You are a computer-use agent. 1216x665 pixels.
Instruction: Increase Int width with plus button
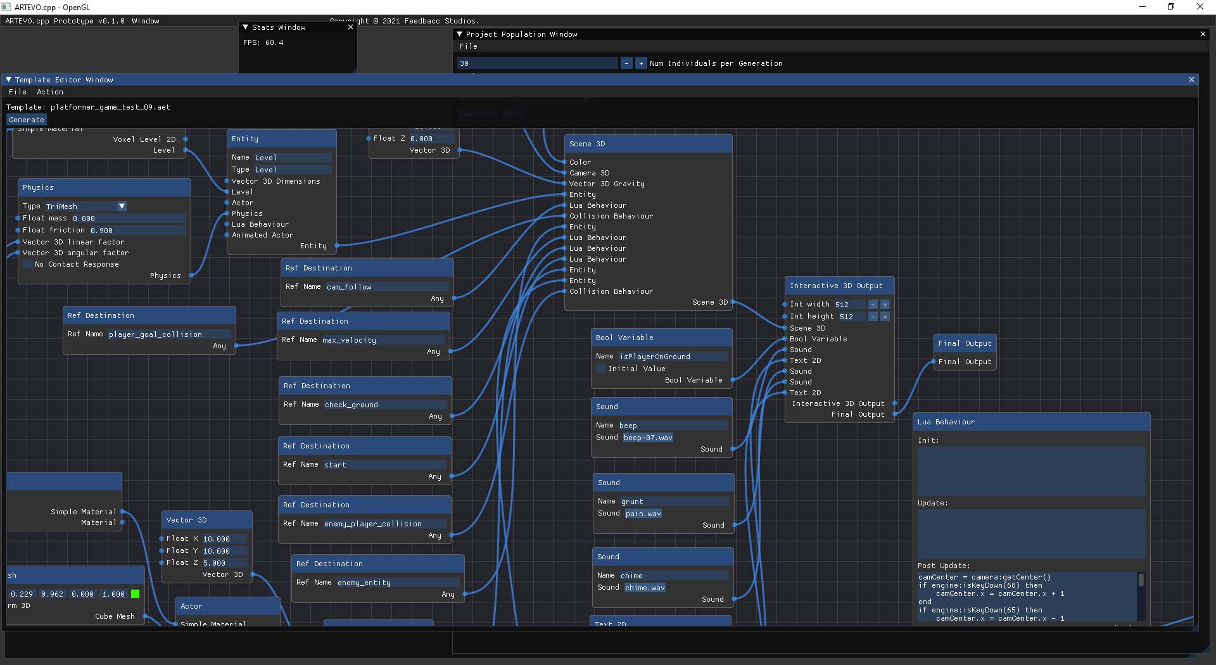[x=885, y=305]
